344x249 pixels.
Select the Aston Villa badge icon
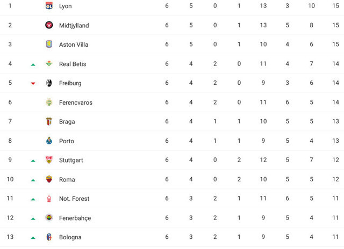tap(49, 45)
